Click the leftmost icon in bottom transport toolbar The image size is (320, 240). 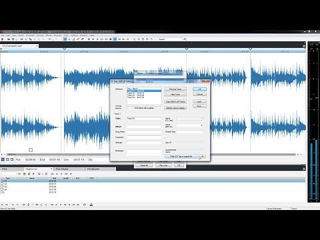pos(2,205)
